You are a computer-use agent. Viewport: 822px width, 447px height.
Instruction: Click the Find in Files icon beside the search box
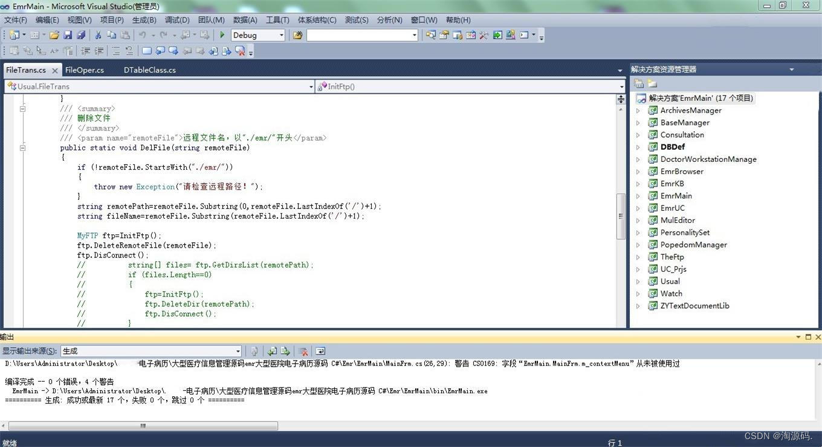tap(297, 35)
